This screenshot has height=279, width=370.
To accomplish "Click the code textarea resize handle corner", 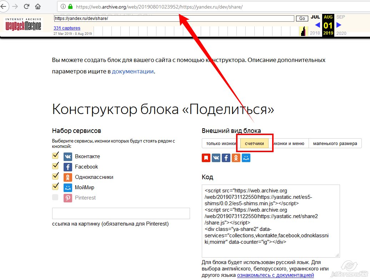I will click(x=337, y=255).
